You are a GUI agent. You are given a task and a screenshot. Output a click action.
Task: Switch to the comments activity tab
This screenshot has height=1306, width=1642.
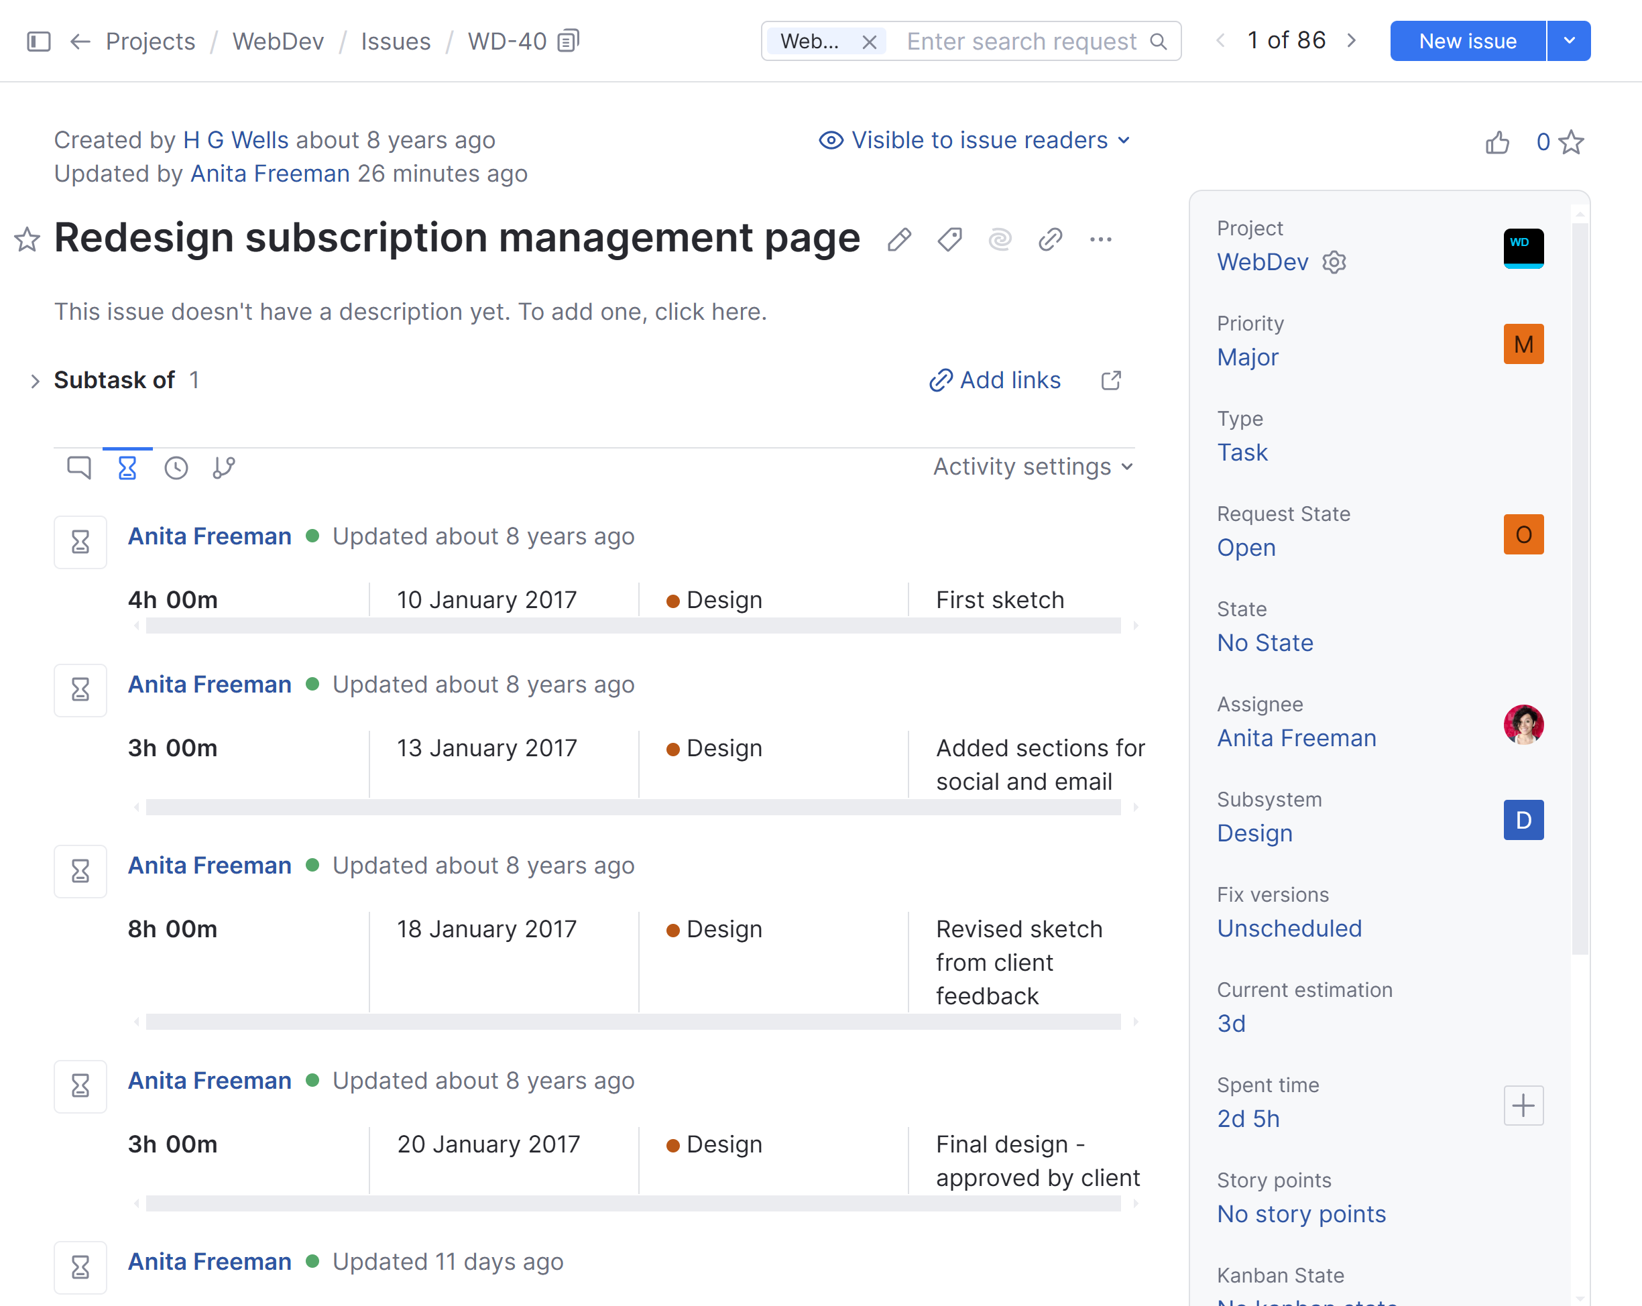(x=78, y=467)
